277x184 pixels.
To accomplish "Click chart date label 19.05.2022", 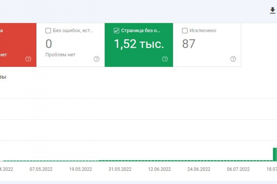I will click(x=80, y=169).
